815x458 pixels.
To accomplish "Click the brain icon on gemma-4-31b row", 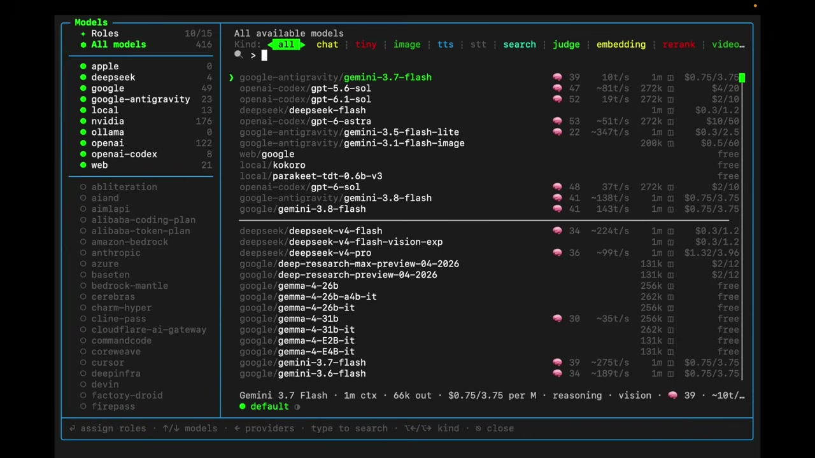I will click(557, 319).
